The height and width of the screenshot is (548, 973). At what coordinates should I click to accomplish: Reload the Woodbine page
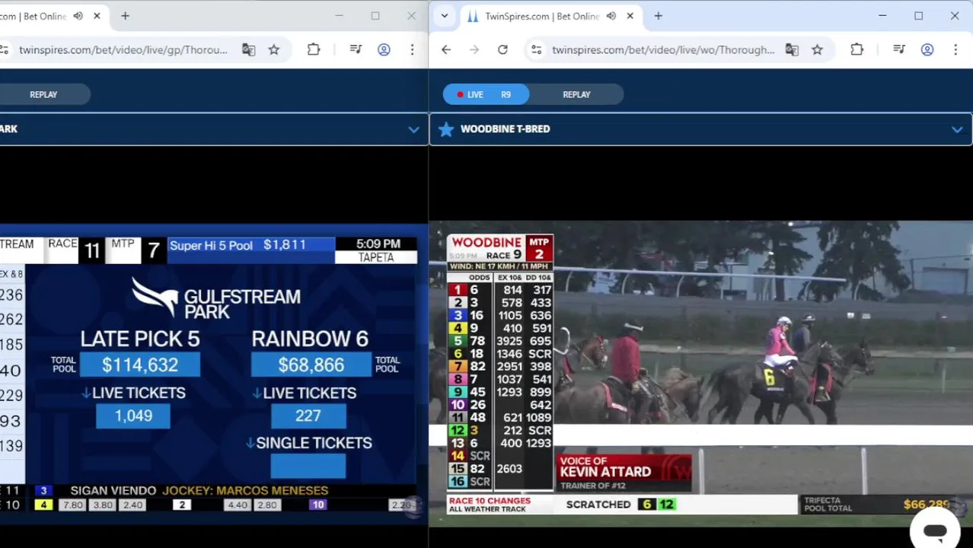click(x=502, y=49)
